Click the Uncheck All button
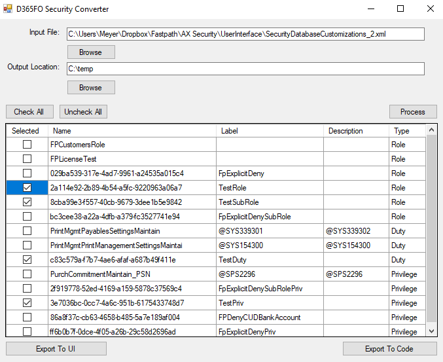 83,112
